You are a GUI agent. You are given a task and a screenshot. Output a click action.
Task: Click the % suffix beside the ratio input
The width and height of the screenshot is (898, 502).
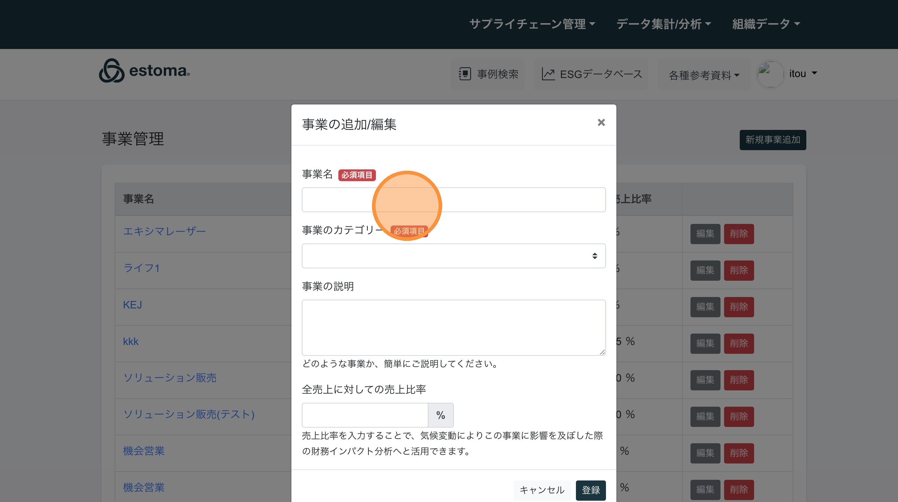coord(441,415)
